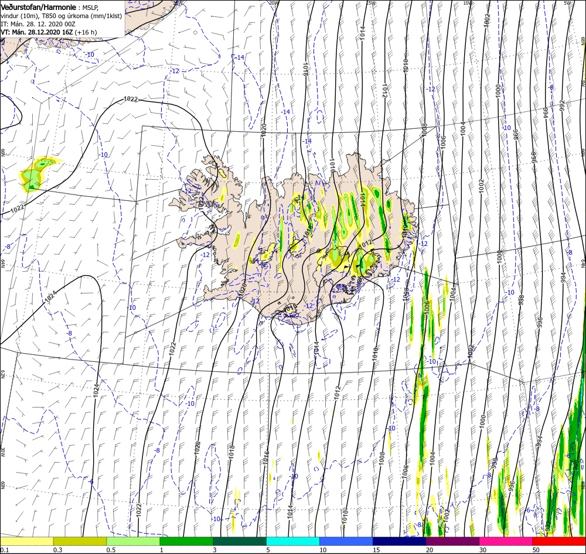The image size is (586, 554).
Task: Click the "15W" longitude label
Action: click(371, 2)
